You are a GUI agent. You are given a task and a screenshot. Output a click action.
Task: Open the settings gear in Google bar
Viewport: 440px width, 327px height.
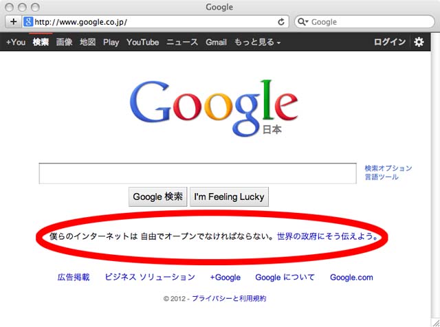tap(419, 42)
